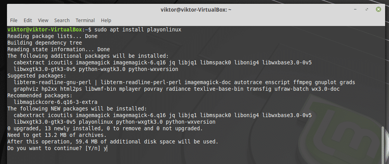Open the File menu
Screen dimensions: 389x164
pyautogui.click(x=14, y=20)
